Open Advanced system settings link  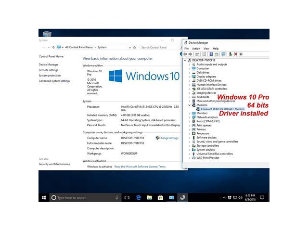(54, 81)
